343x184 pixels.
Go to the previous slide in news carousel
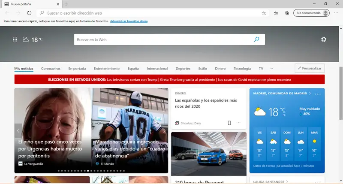[x=18, y=131]
